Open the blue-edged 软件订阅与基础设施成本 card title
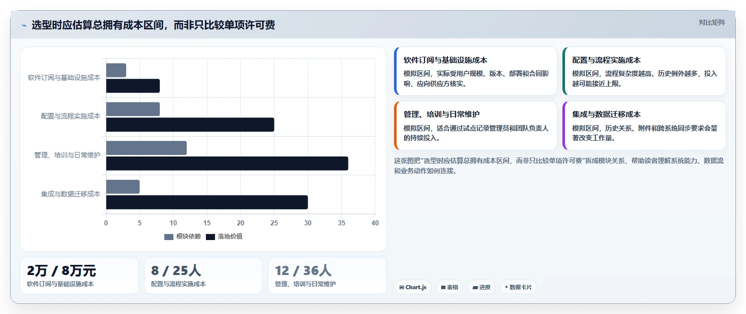The image size is (746, 314). click(x=445, y=60)
